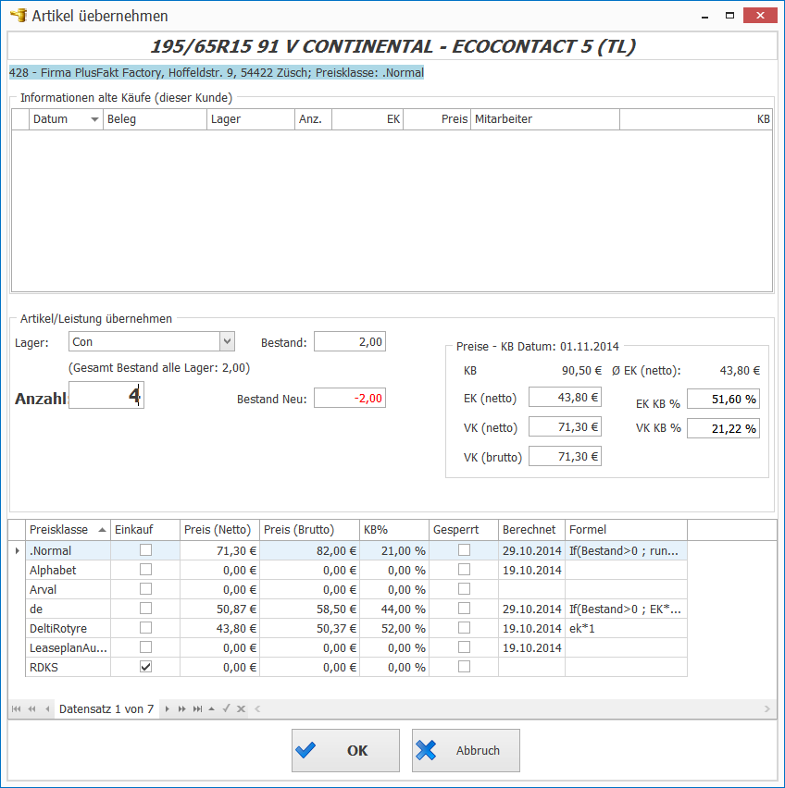Click the Datensatz 1 von 7 label

click(x=106, y=709)
